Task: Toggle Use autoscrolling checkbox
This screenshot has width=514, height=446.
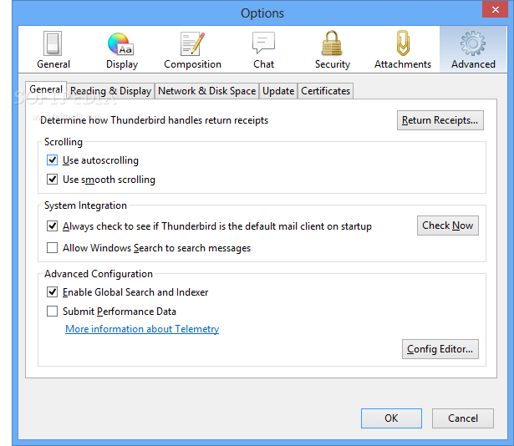Action: click(52, 160)
